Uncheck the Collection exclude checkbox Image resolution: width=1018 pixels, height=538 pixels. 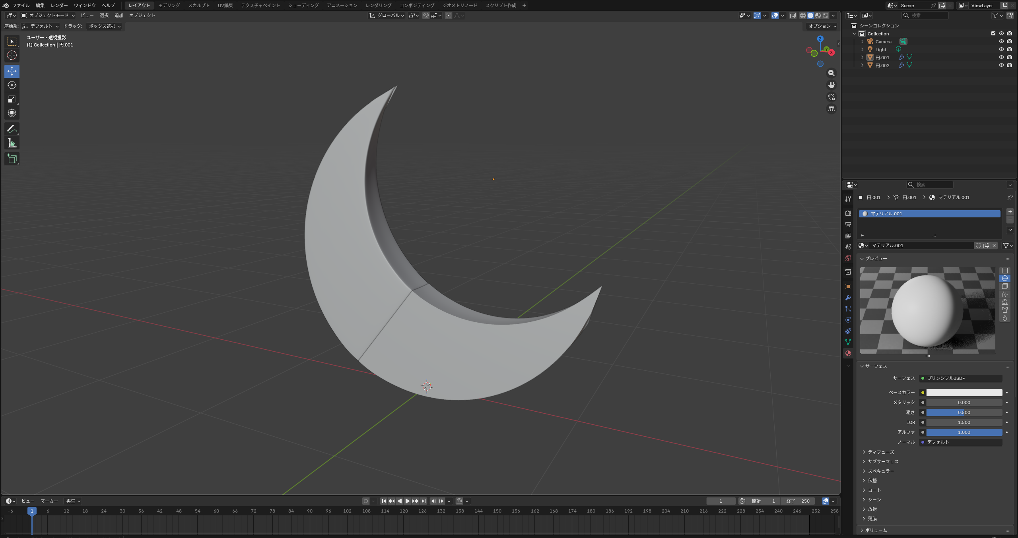point(993,33)
